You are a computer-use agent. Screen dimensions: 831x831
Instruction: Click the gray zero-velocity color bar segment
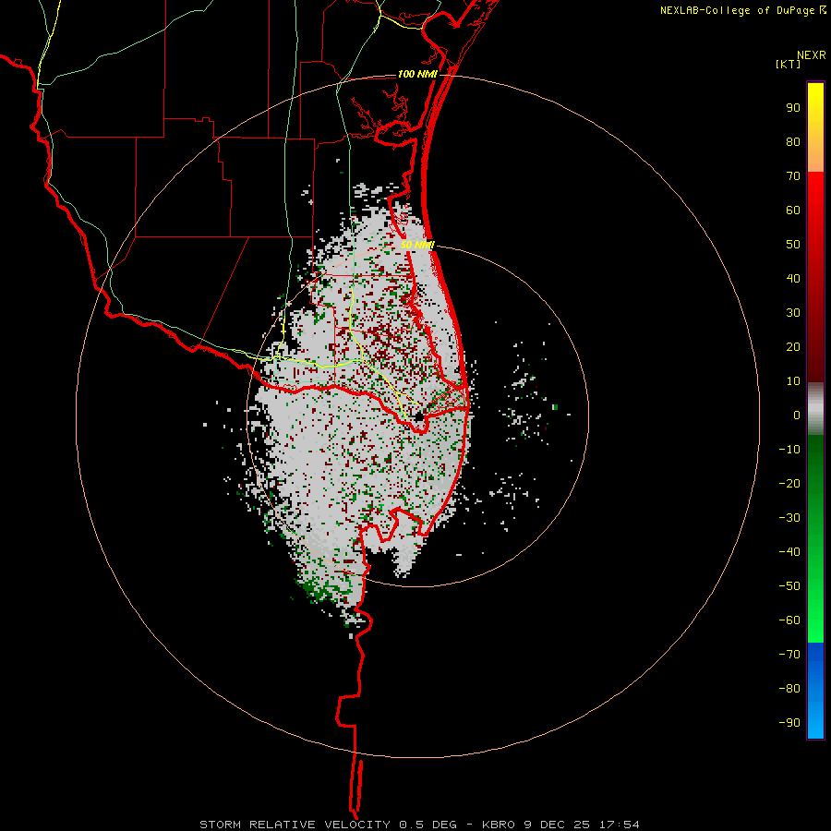[815, 409]
